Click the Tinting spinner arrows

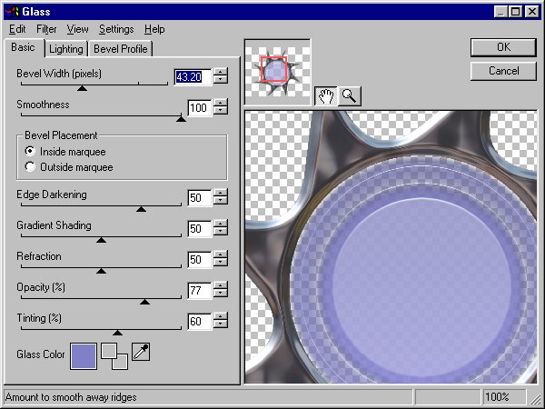221,321
